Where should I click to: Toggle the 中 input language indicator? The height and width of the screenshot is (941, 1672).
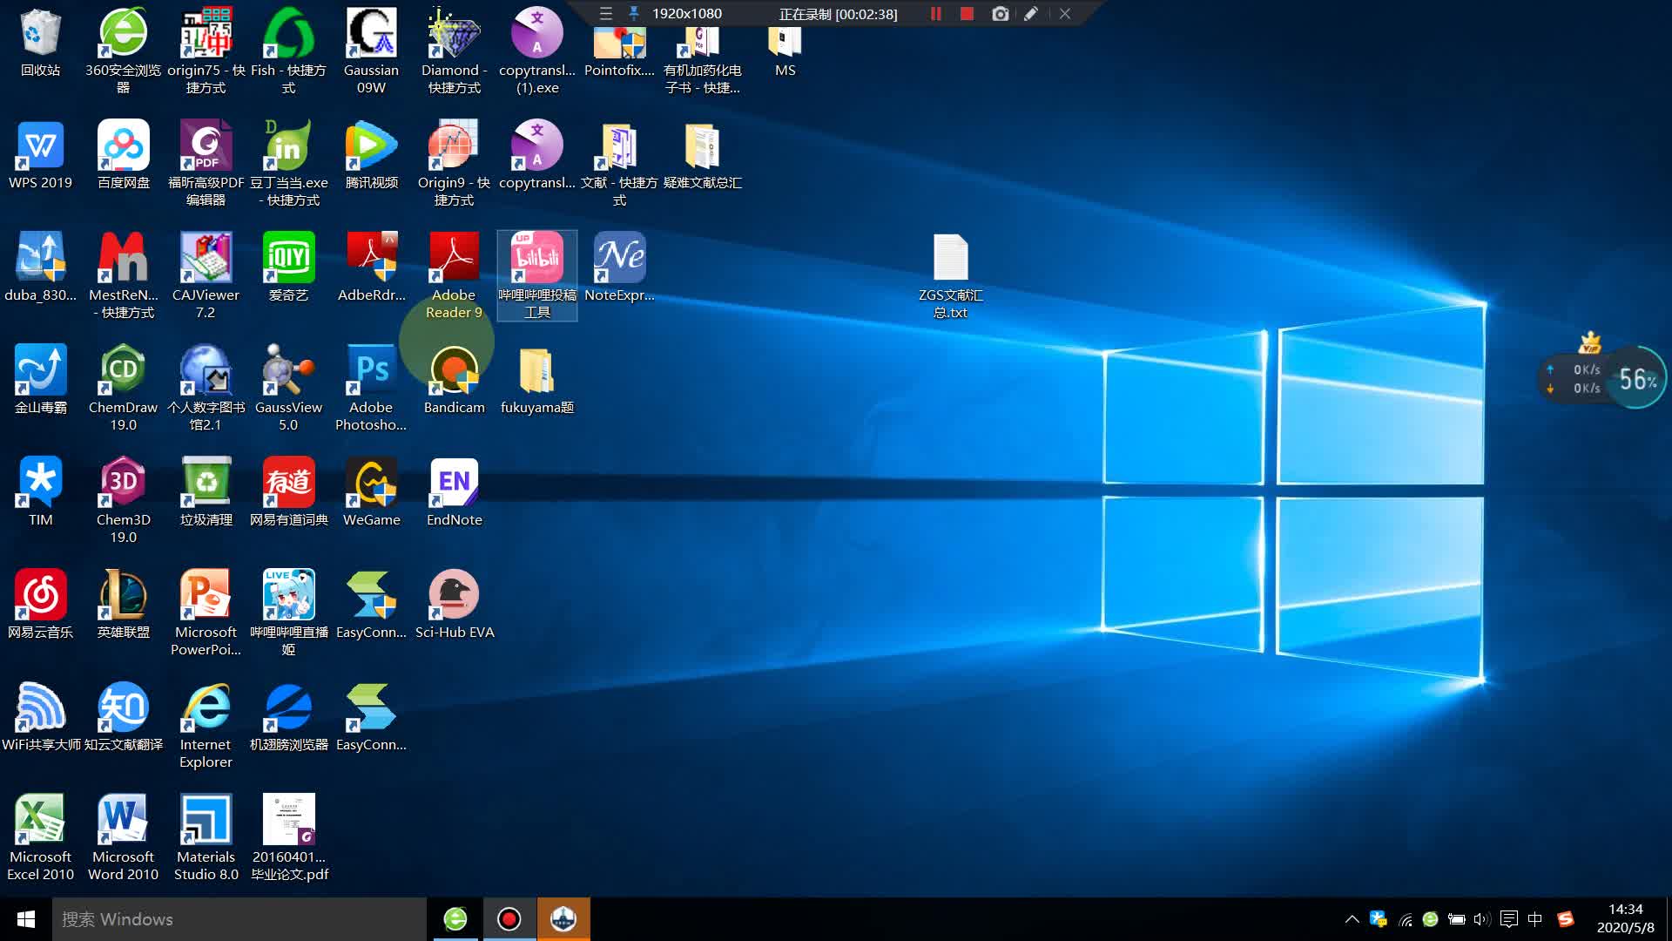tap(1535, 919)
